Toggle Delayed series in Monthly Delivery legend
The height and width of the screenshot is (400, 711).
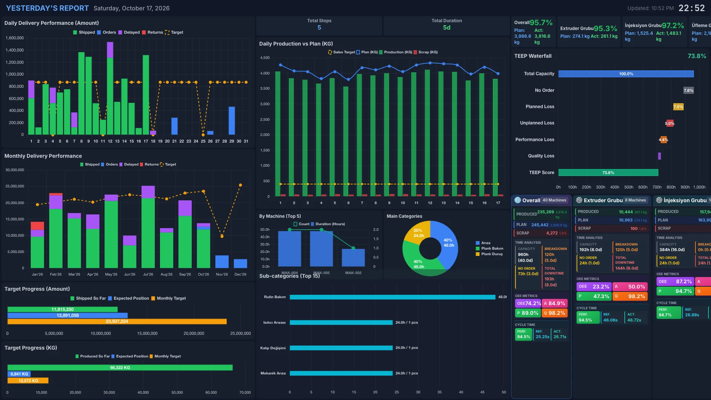tap(129, 164)
